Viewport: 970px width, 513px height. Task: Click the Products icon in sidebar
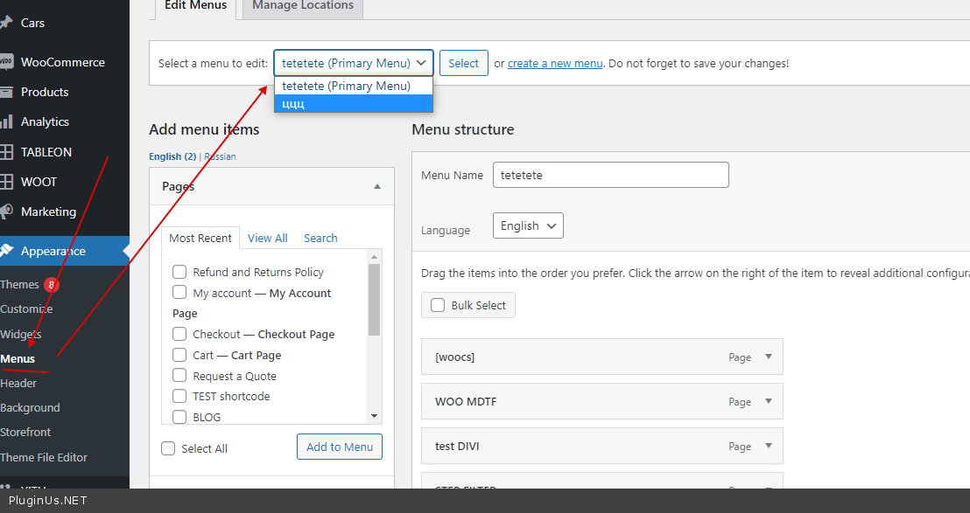6,92
